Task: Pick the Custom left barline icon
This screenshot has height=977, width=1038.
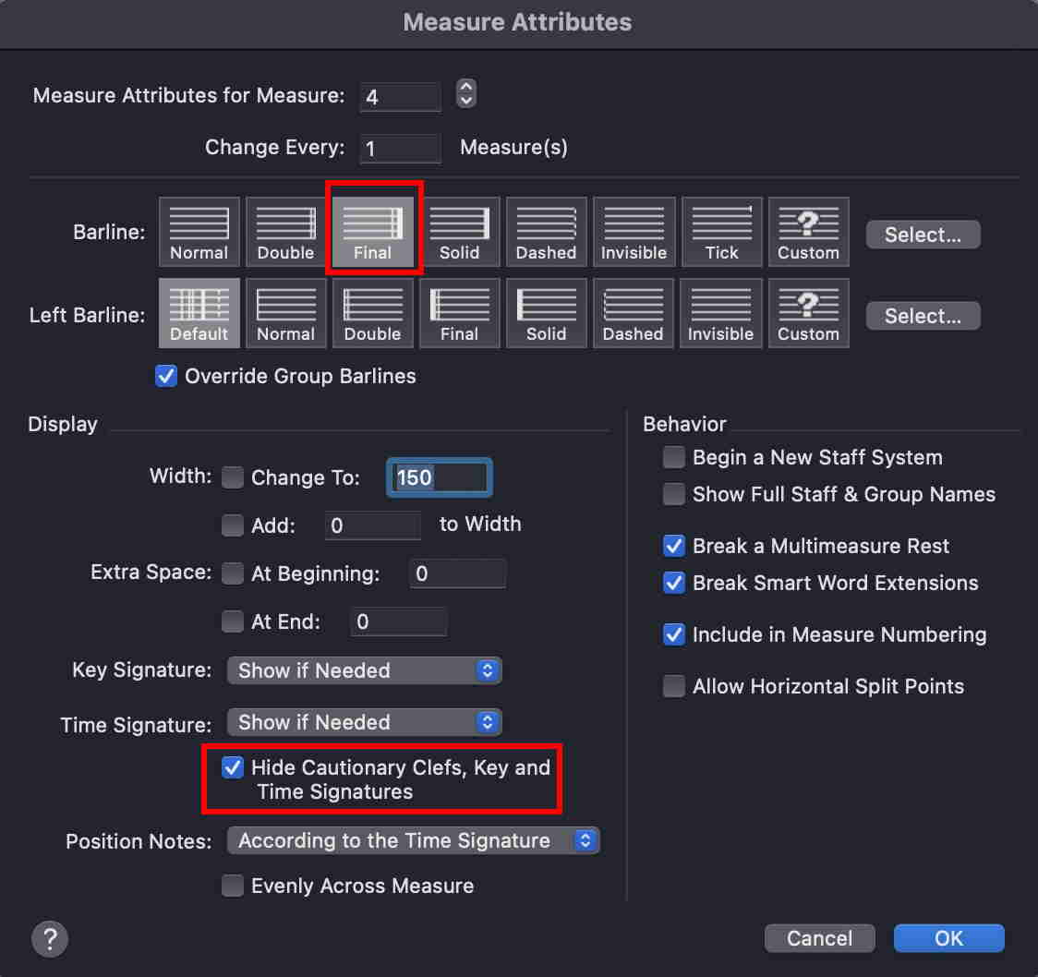Action: point(808,315)
